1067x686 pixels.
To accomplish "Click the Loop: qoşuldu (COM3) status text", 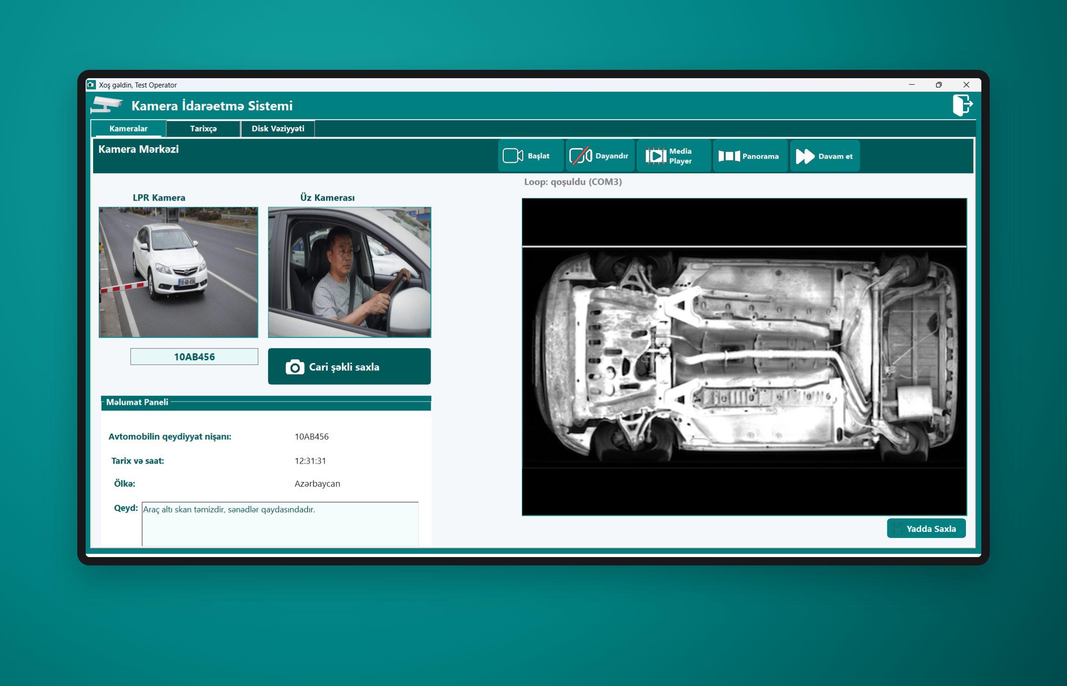I will (x=573, y=182).
